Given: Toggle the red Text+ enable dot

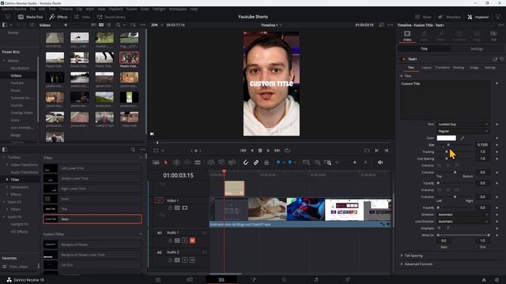Looking at the screenshot, I should pyautogui.click(x=403, y=59).
